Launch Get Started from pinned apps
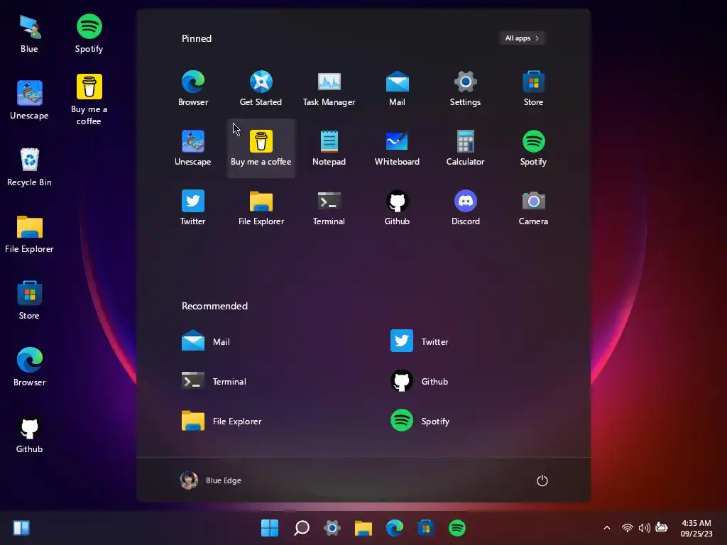The image size is (727, 545). (x=261, y=89)
